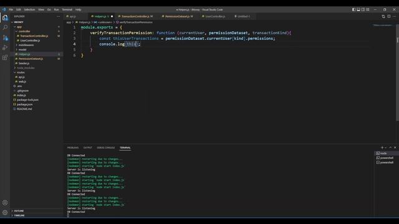Close the terminal panel
The height and width of the screenshot is (224, 399).
click(x=395, y=147)
